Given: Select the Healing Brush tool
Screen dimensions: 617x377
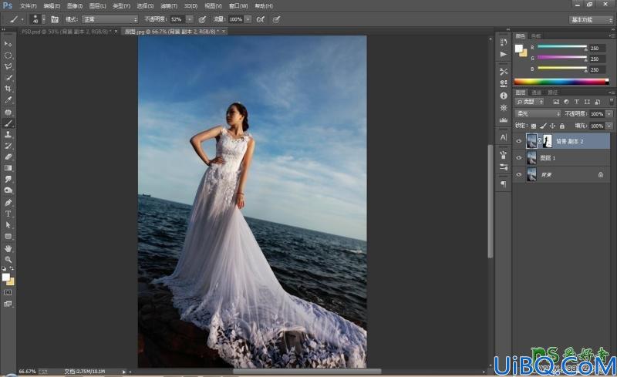Looking at the screenshot, I should click(8, 112).
